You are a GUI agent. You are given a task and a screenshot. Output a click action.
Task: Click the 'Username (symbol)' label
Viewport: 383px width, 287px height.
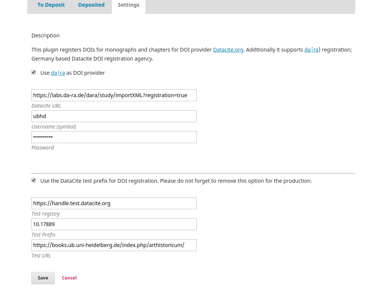coord(54,127)
